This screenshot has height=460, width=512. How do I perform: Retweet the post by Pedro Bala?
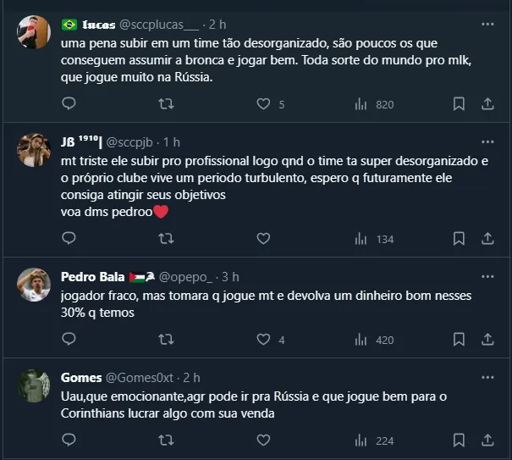(x=166, y=340)
